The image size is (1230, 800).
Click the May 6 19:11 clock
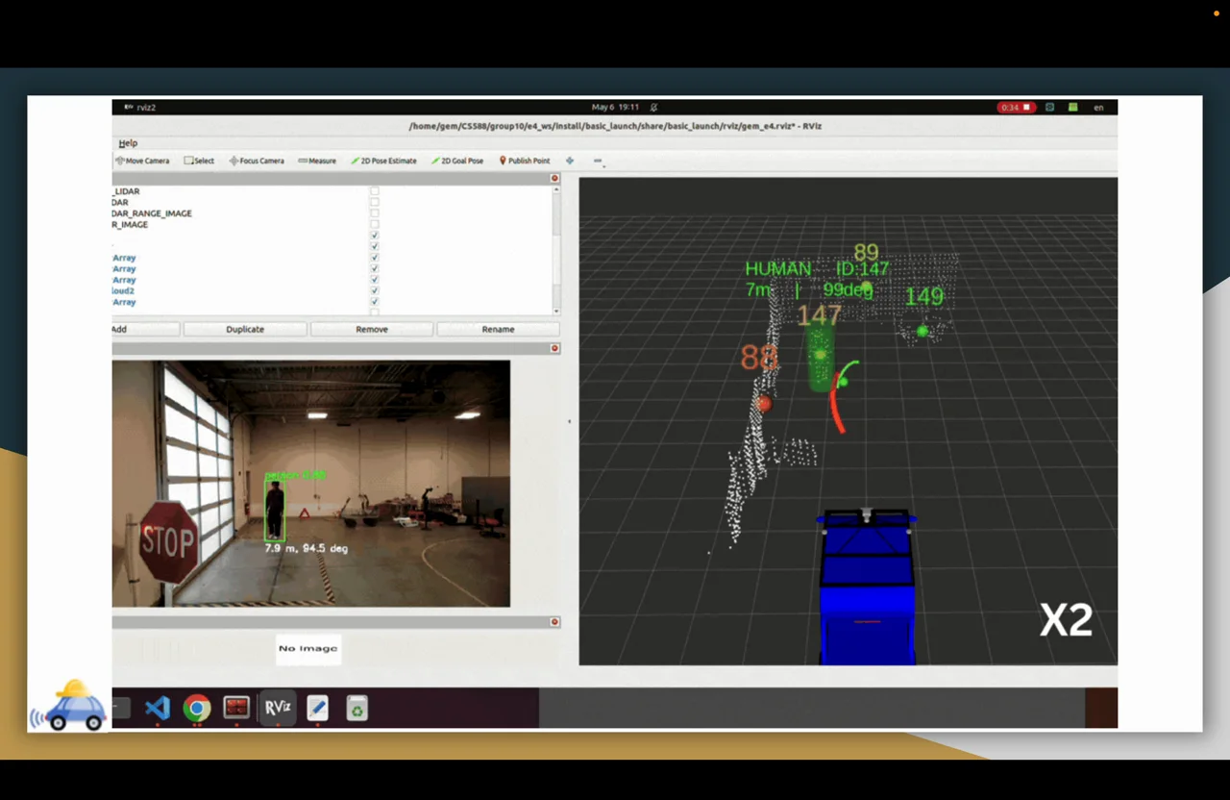click(614, 107)
